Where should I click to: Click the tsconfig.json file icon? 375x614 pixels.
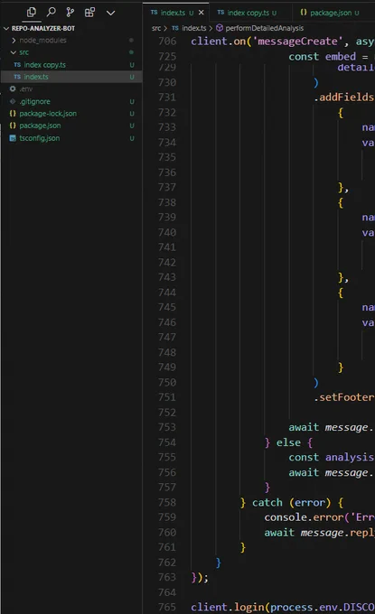(x=13, y=138)
